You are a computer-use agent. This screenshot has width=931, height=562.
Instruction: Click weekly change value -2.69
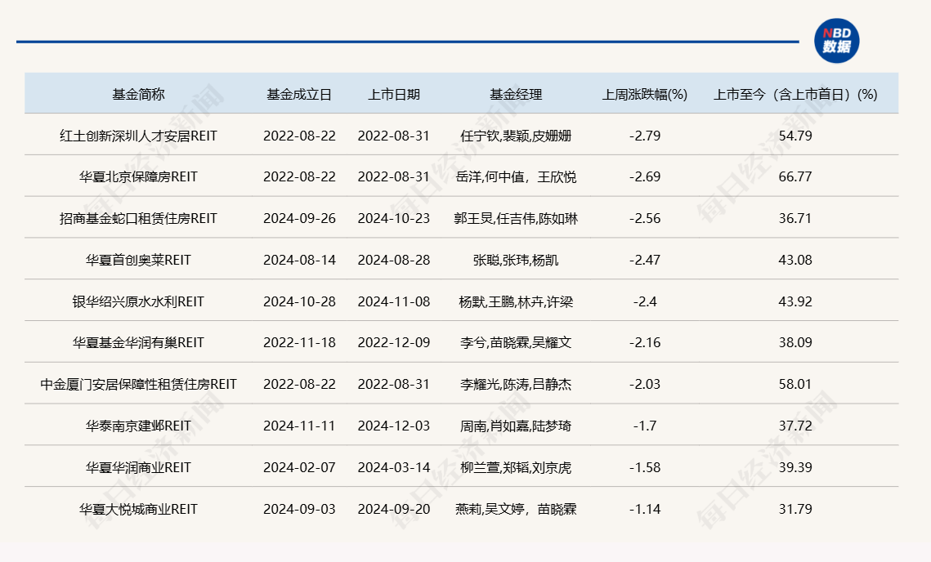coord(645,176)
